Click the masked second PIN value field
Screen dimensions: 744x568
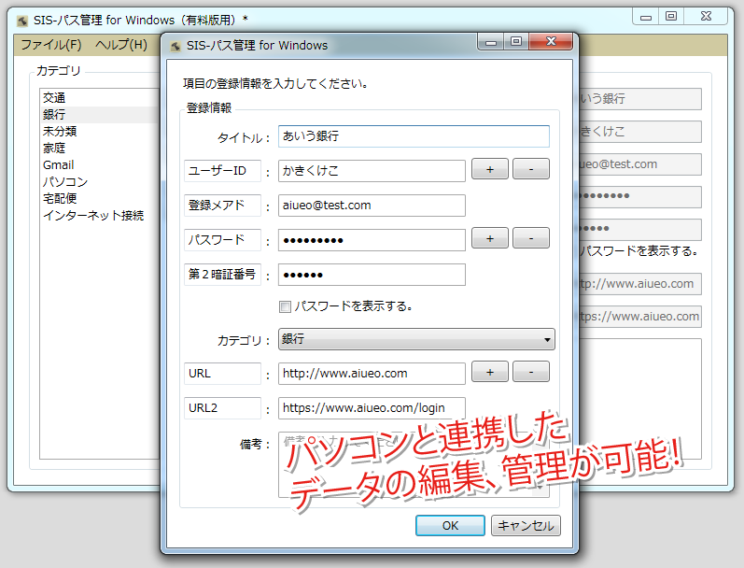[372, 275]
